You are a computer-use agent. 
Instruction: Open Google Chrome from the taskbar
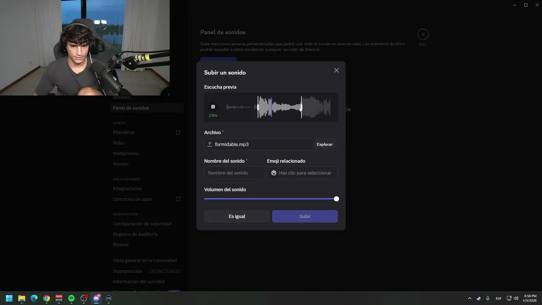pyautogui.click(x=47, y=298)
